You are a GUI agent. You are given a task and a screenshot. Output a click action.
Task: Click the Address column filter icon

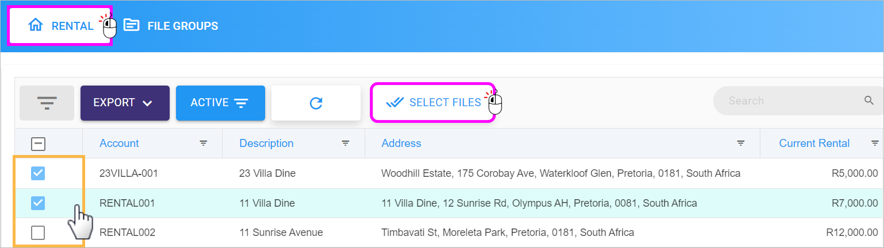(x=741, y=144)
